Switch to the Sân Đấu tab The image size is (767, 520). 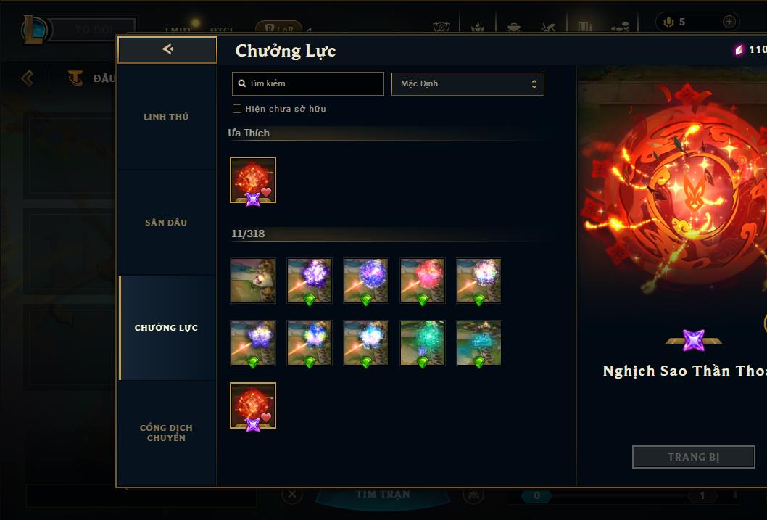pos(166,223)
